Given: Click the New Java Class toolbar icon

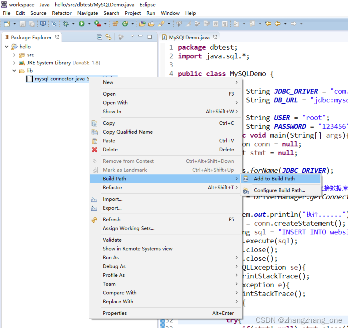Looking at the screenshot, I should (x=125, y=24).
